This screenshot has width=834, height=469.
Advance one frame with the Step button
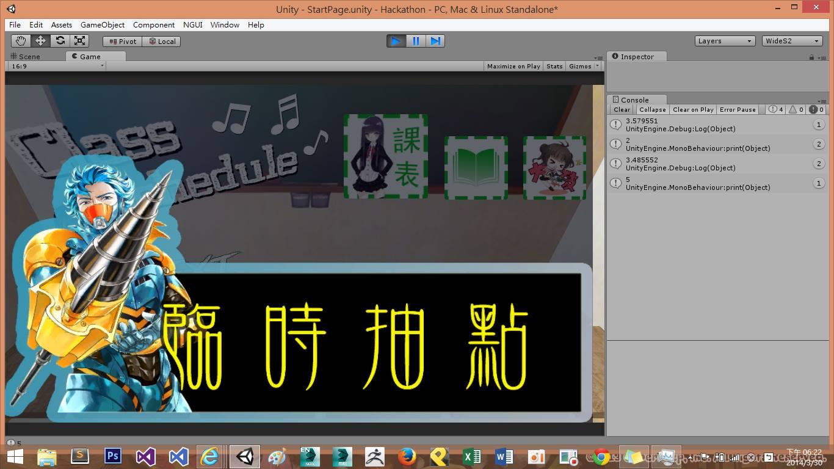tap(435, 41)
